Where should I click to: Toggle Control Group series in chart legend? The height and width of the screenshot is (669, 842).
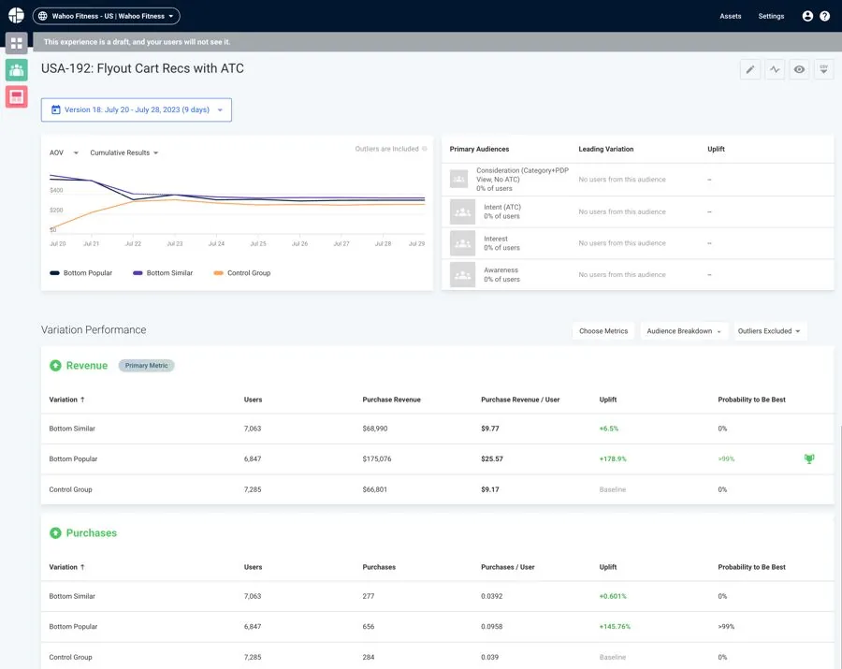(x=242, y=273)
